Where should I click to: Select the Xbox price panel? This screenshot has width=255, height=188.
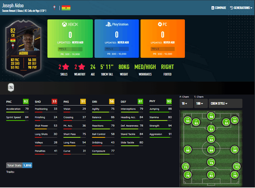(x=70, y=39)
